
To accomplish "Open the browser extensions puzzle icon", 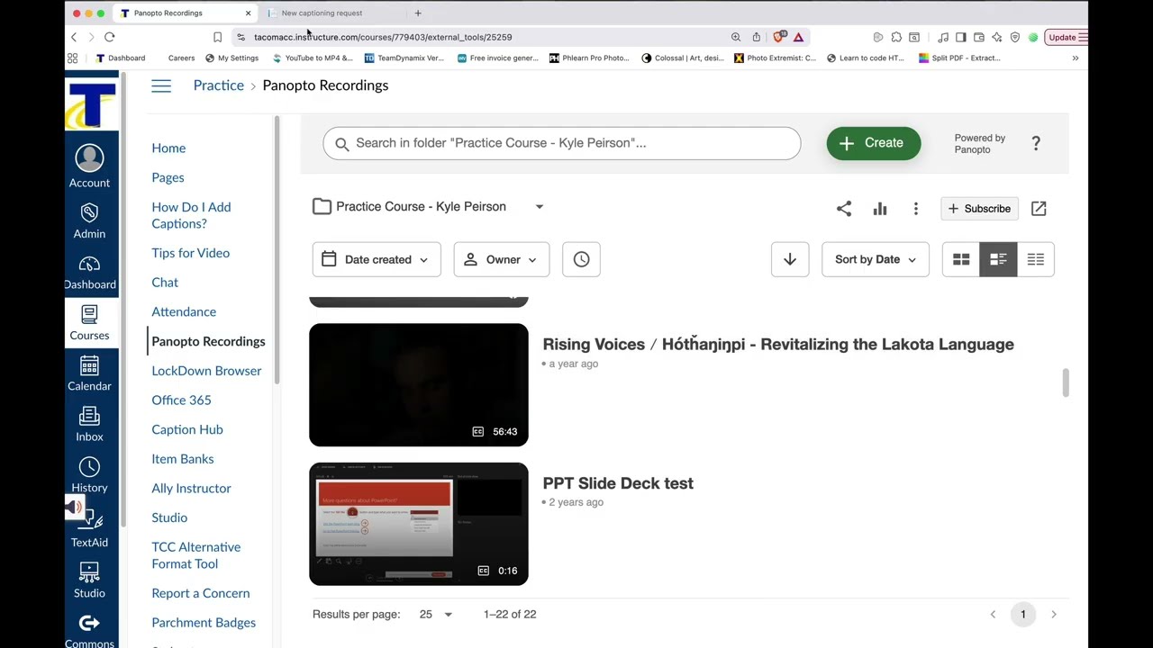I will [896, 37].
